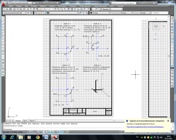Open the Параметризация menu

point(100,6)
